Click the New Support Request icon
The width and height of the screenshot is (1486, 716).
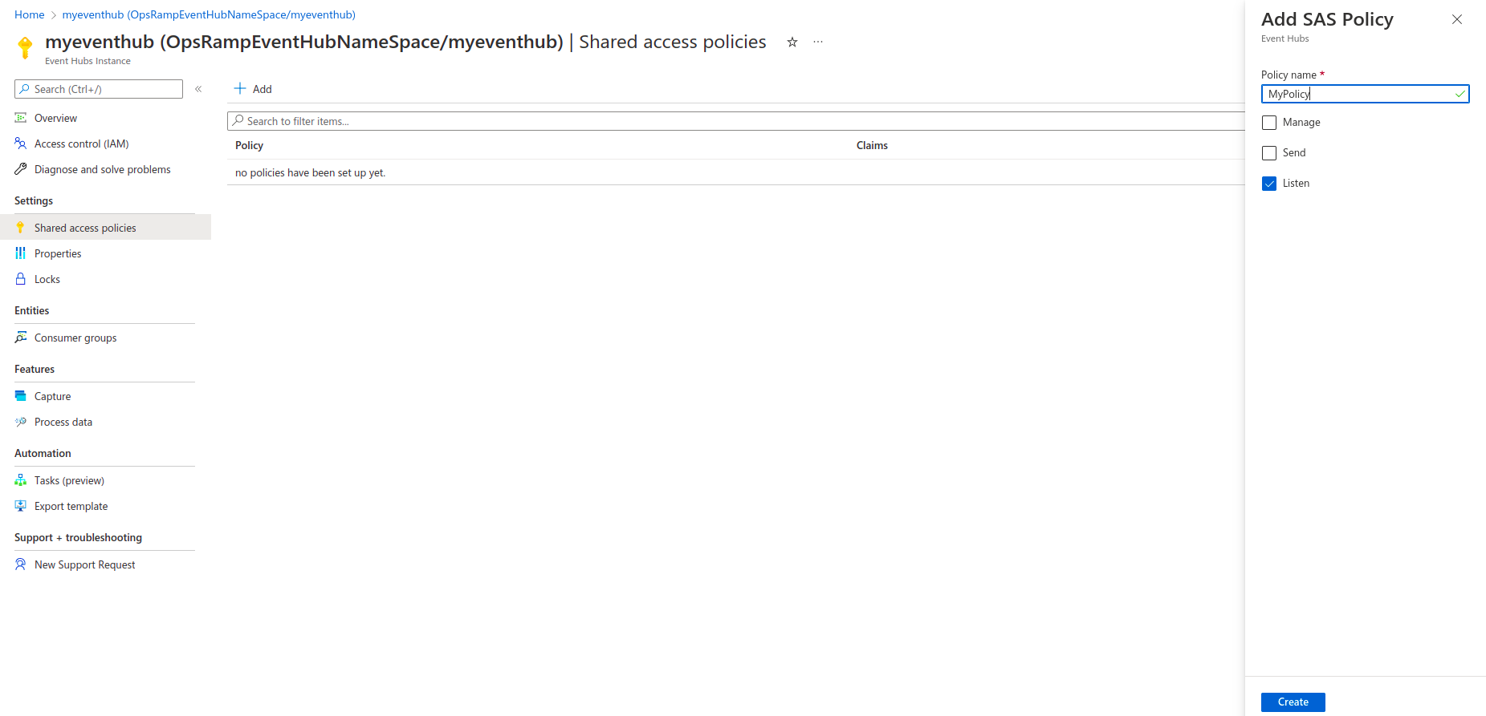click(x=21, y=564)
